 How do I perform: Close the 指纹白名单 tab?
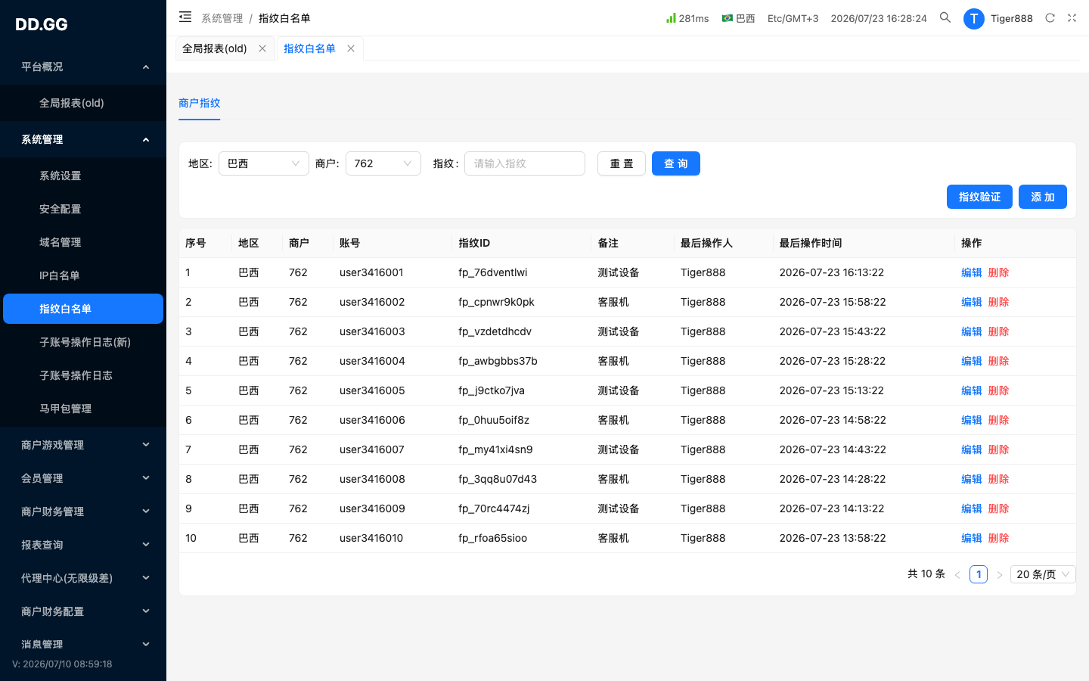pyautogui.click(x=351, y=48)
